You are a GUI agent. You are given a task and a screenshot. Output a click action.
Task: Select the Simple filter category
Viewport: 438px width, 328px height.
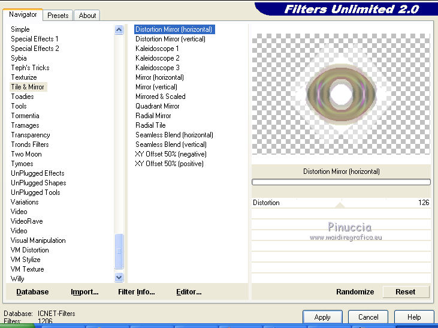(20, 29)
